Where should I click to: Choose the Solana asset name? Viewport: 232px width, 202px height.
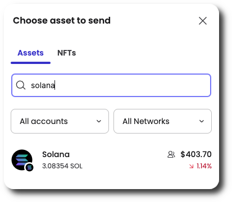tap(56, 154)
